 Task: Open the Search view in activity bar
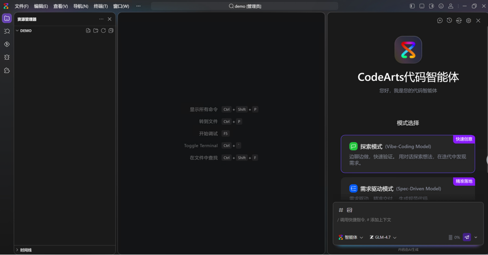[x=7, y=31]
